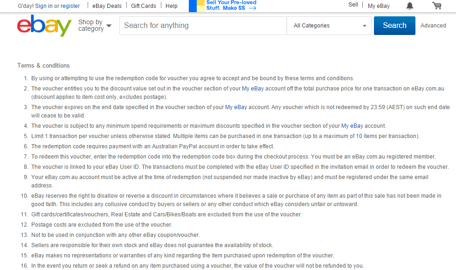
Task: Click term 7 'To redeem this voucher'
Action: click(233, 157)
